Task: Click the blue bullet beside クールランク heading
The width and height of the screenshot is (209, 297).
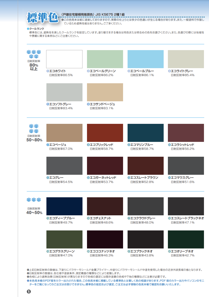Action: click(28, 29)
